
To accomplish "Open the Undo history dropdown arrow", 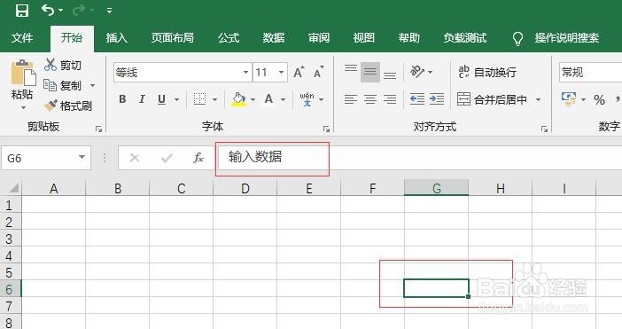I will click(60, 11).
